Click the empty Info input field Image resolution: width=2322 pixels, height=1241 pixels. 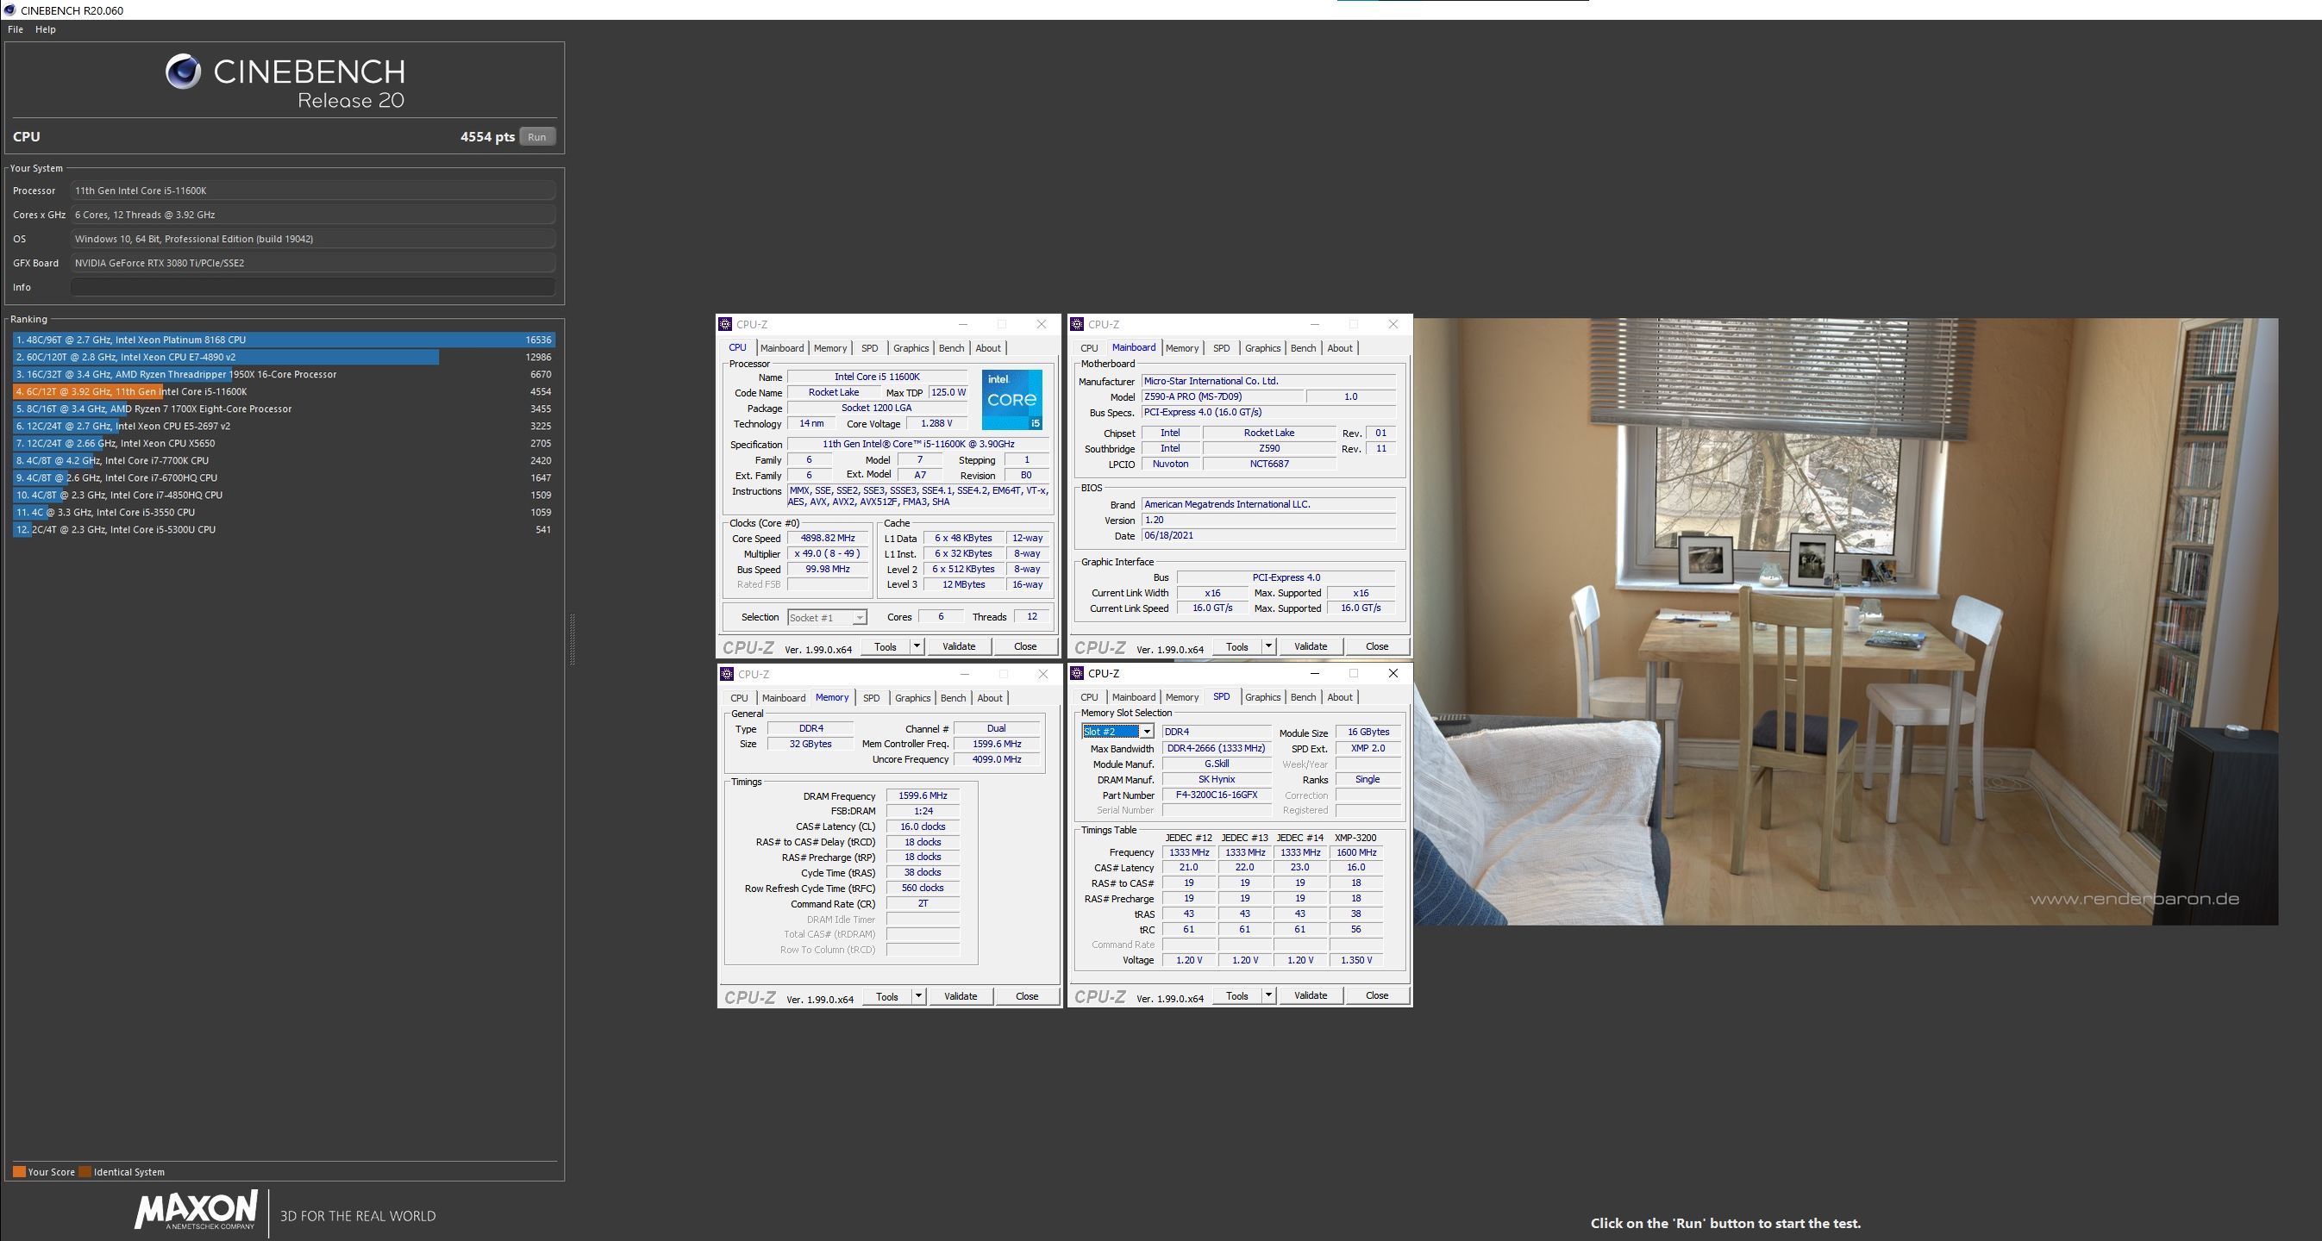[x=313, y=288]
